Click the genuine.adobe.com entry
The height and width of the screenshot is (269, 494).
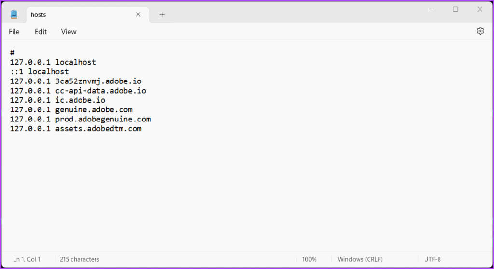point(71,109)
